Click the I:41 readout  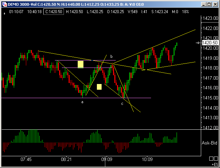click(x=144, y=12)
